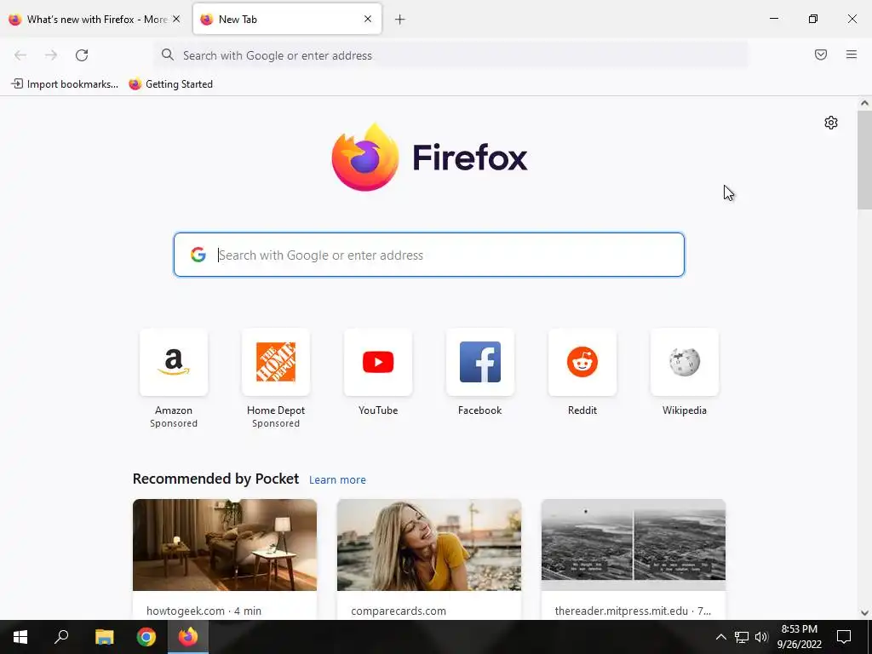Click the Facebook tile label text
Image resolution: width=872 pixels, height=654 pixels.
pyautogui.click(x=480, y=410)
